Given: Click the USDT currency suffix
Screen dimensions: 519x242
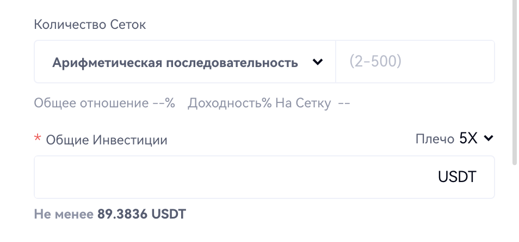Looking at the screenshot, I should pyautogui.click(x=457, y=177).
